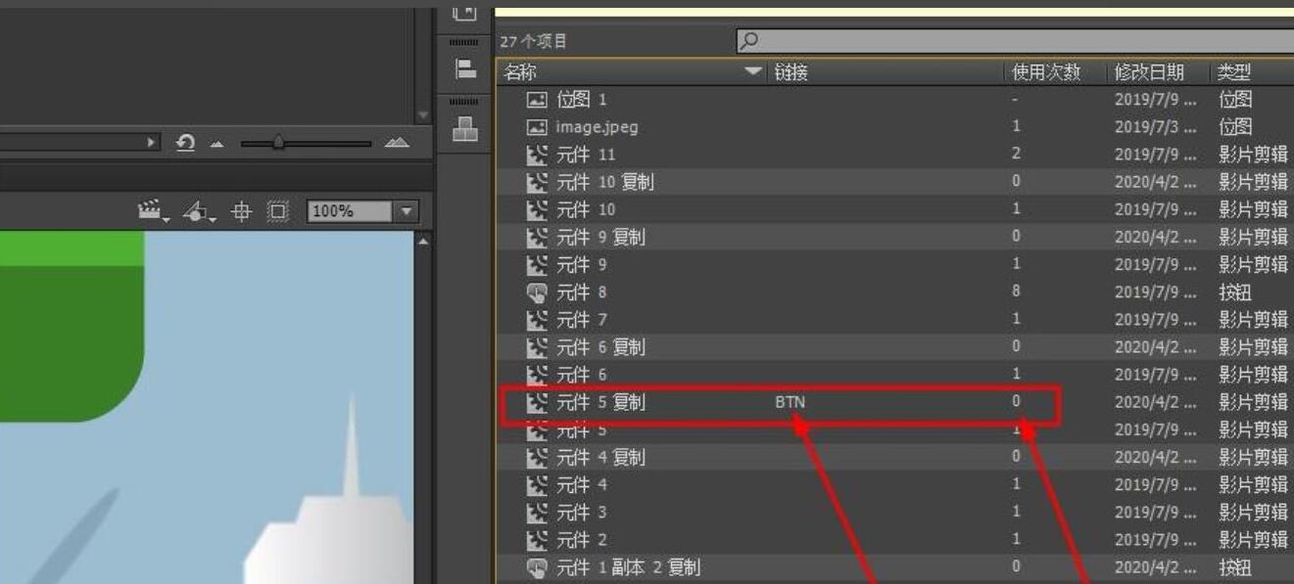Open the Align panel dock icon
The width and height of the screenshot is (1294, 584).
click(466, 69)
